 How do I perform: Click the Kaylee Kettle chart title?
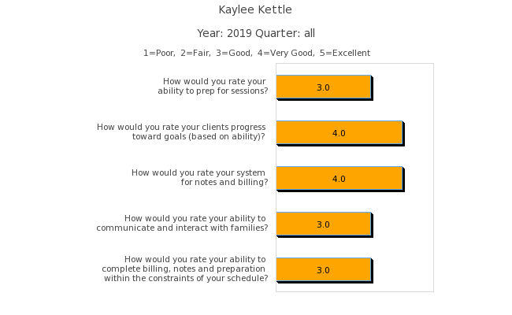point(255,10)
